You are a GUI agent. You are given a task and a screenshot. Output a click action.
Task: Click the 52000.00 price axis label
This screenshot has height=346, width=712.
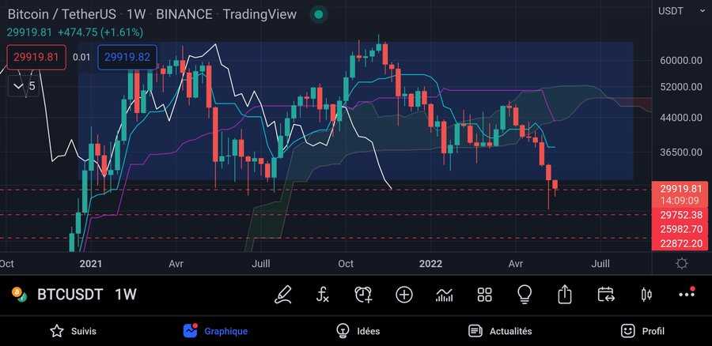coord(681,87)
